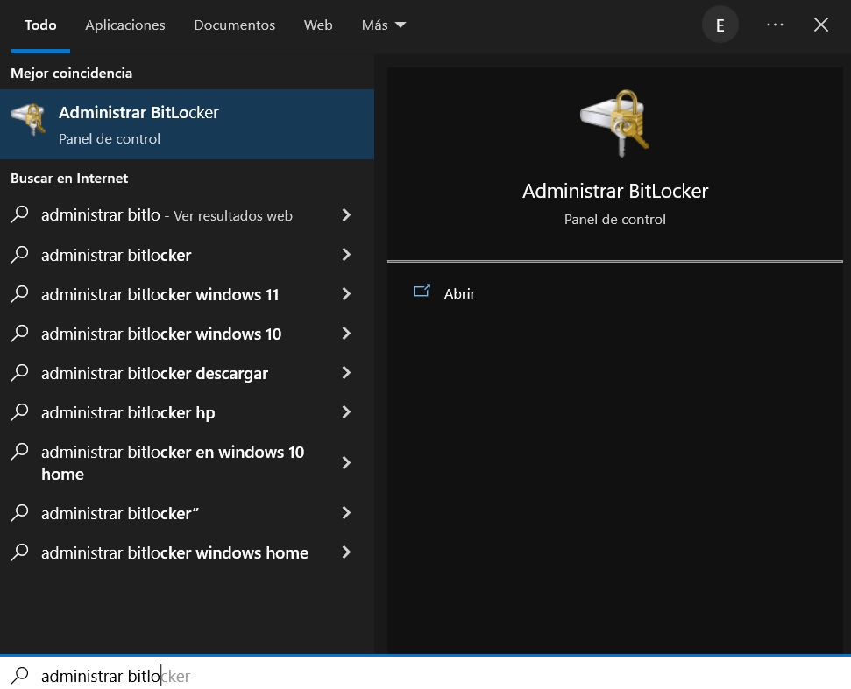Open Administrar BitLocker via Abrir
The width and height of the screenshot is (851, 689).
click(459, 293)
